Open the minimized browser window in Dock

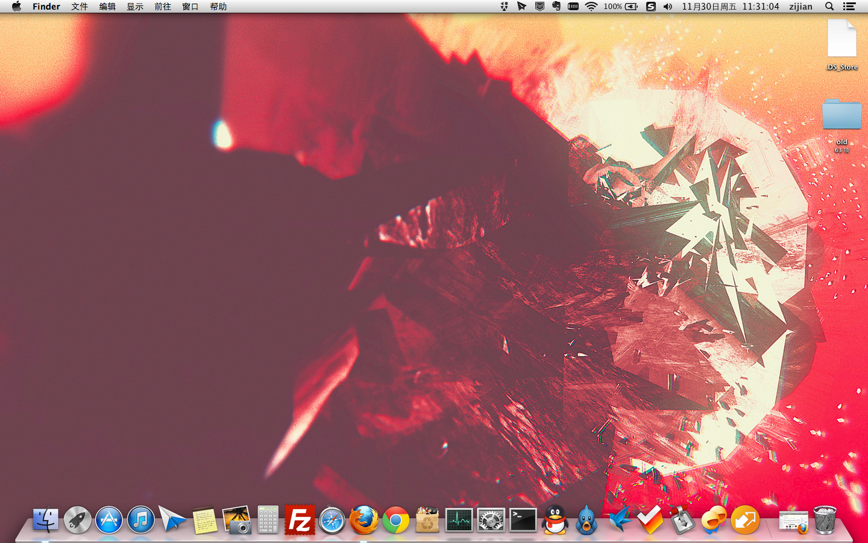point(793,521)
